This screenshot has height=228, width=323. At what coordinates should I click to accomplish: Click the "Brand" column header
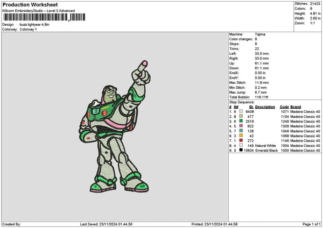(x=296, y=107)
